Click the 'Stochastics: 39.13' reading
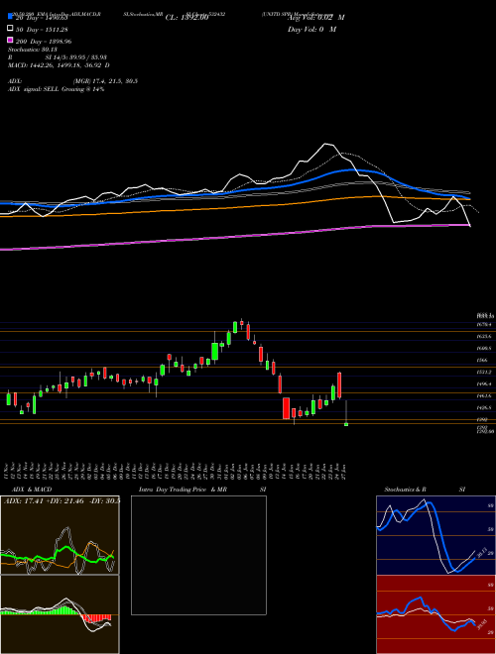 click(x=33, y=50)
